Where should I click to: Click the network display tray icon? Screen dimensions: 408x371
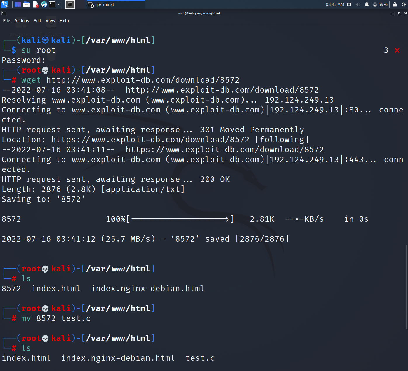pyautogui.click(x=349, y=4)
